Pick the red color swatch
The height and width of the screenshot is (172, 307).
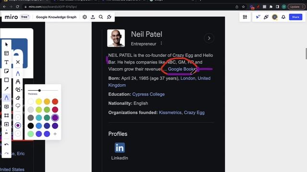point(55,101)
